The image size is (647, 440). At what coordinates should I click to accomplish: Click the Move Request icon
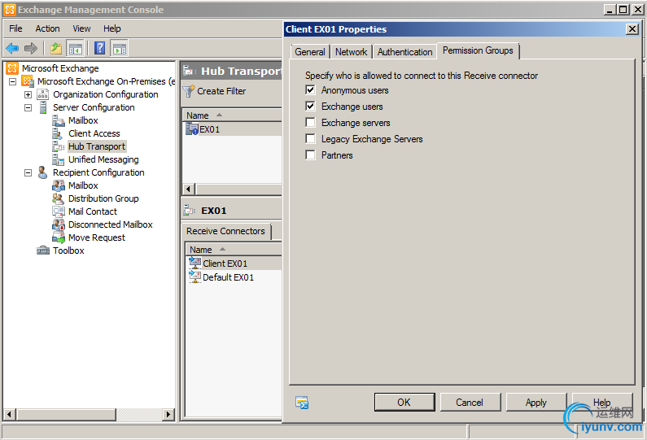(x=58, y=237)
